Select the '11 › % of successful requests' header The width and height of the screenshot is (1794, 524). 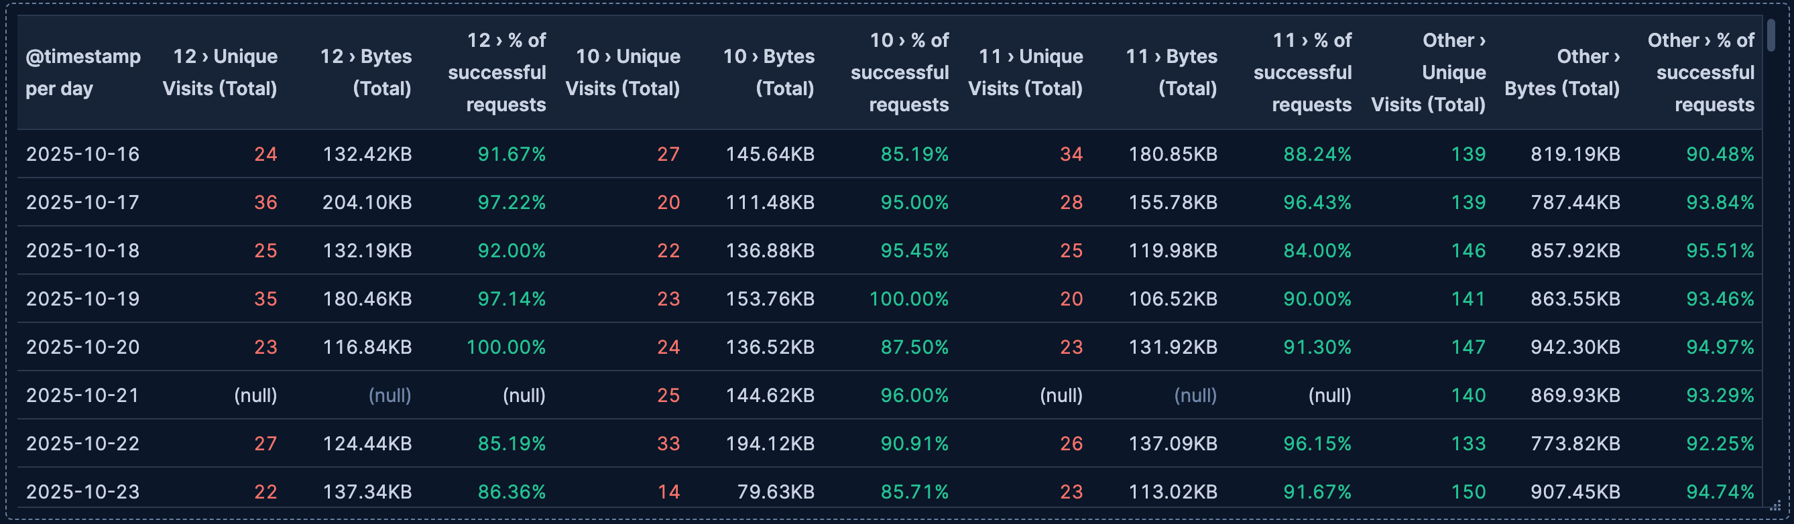click(1302, 72)
